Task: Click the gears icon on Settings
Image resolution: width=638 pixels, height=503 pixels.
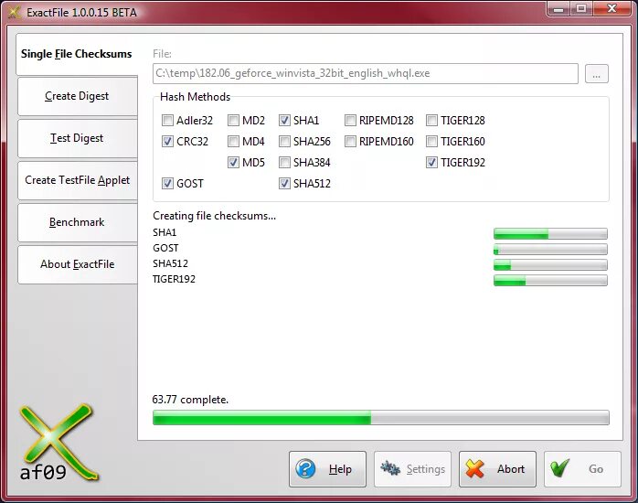Action: [390, 468]
